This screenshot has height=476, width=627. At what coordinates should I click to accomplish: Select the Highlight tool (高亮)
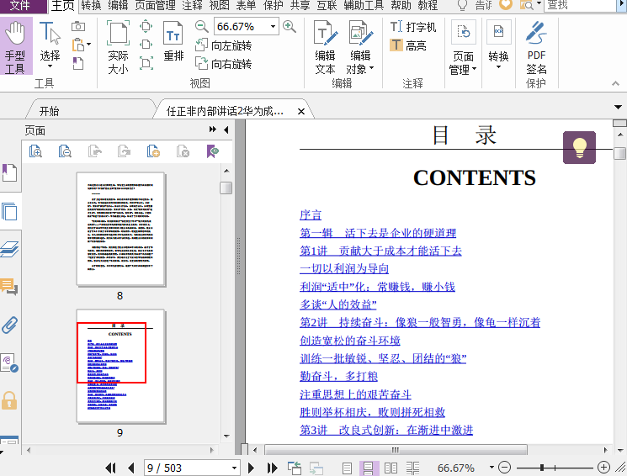[408, 45]
